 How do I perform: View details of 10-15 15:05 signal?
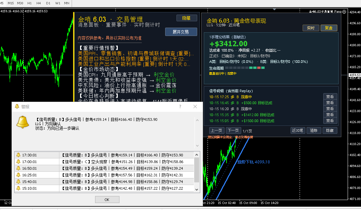click(x=330, y=120)
